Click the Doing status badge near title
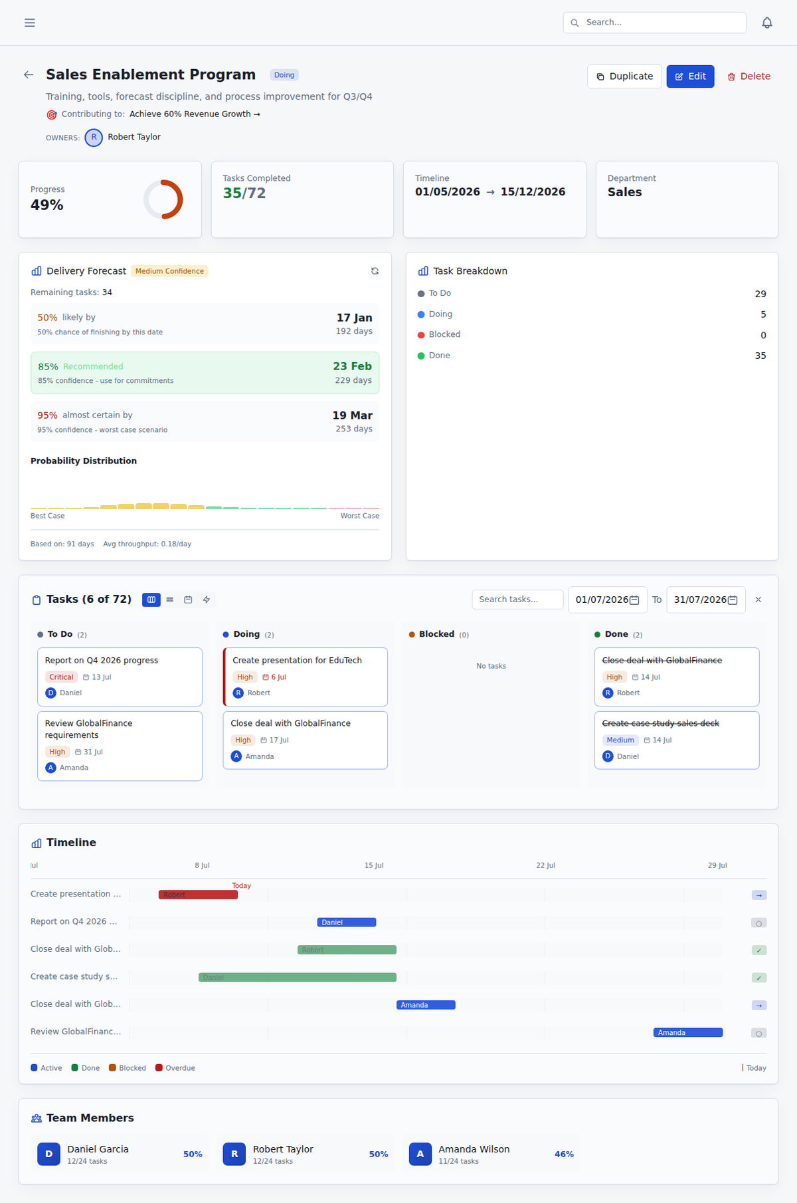Screen dimensions: 797x1203 [x=284, y=75]
